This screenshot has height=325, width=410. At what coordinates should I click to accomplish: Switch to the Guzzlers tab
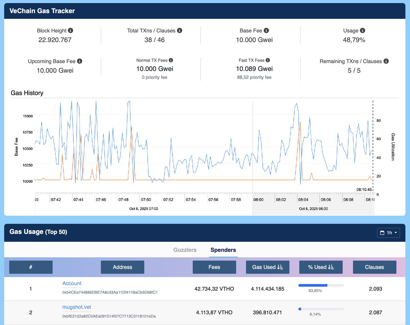pos(185,250)
